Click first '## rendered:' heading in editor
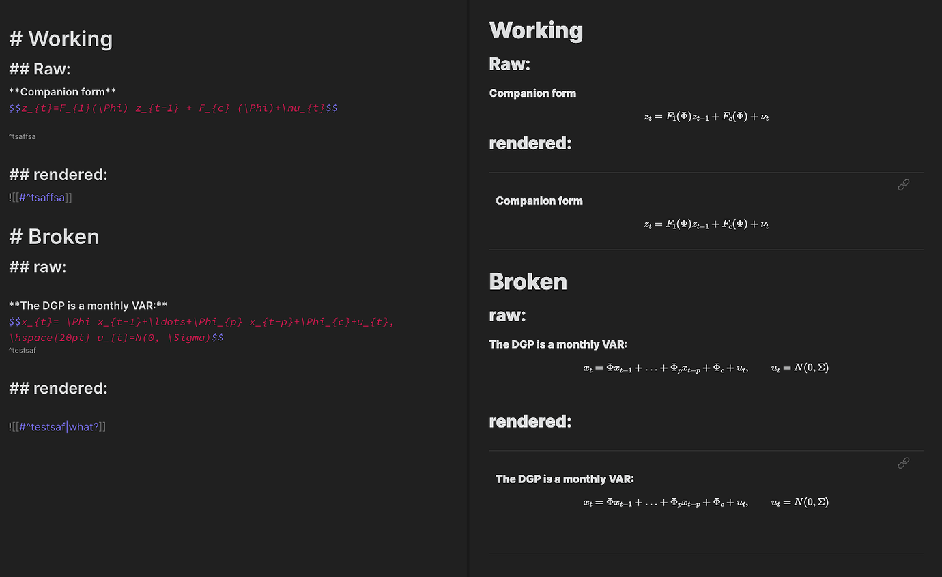Viewport: 942px width, 577px height. pyautogui.click(x=58, y=175)
